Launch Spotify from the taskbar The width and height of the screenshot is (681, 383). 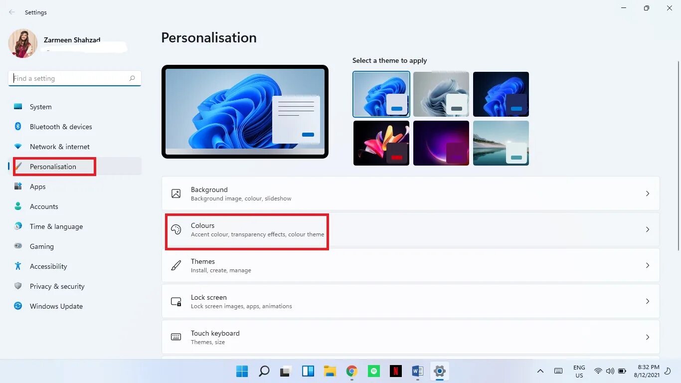pyautogui.click(x=373, y=371)
